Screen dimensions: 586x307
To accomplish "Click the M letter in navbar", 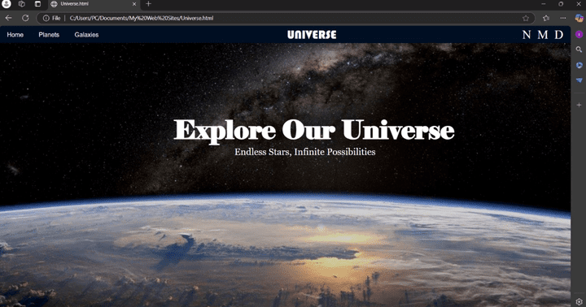I will [543, 35].
